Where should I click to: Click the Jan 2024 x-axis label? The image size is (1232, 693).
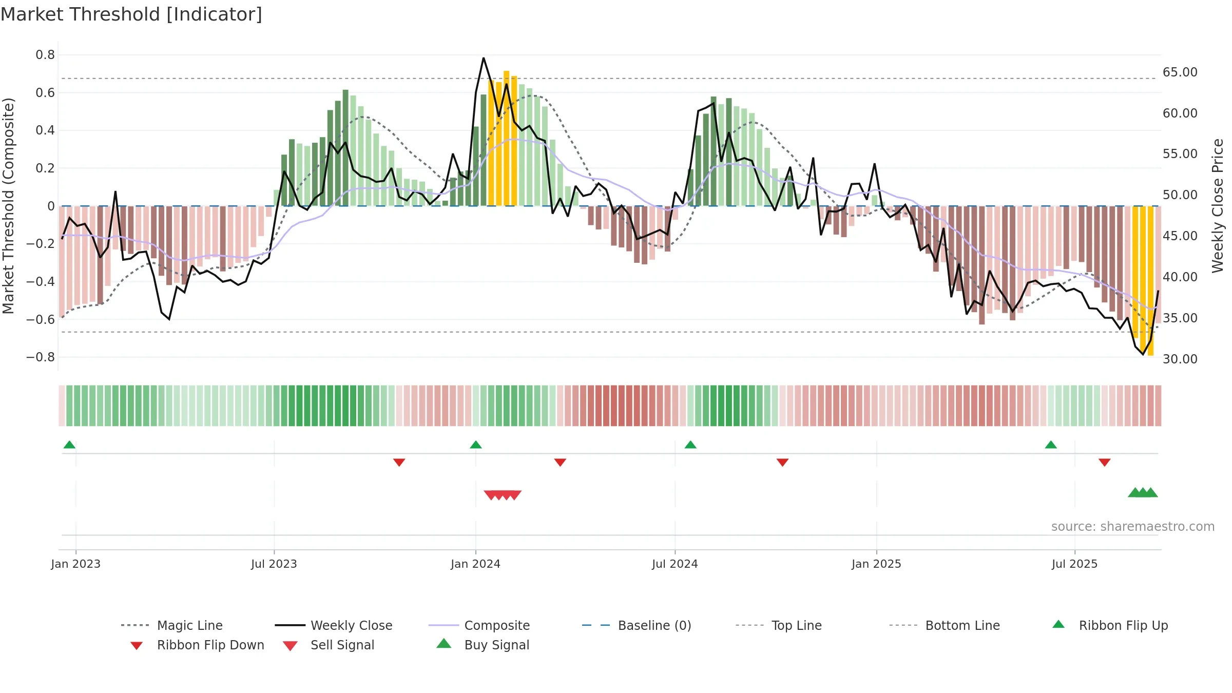476,564
